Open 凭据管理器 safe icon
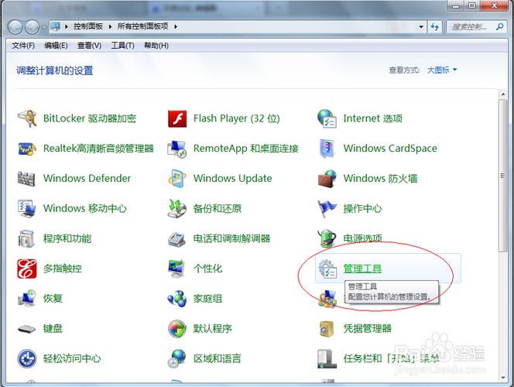514x387 pixels. pos(327,329)
